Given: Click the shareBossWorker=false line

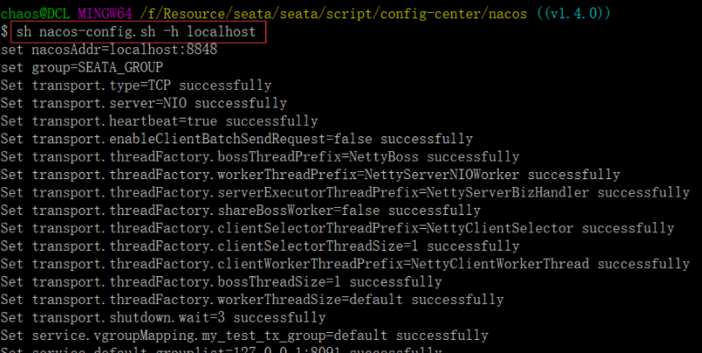Looking at the screenshot, I should pyautogui.click(x=241, y=211).
